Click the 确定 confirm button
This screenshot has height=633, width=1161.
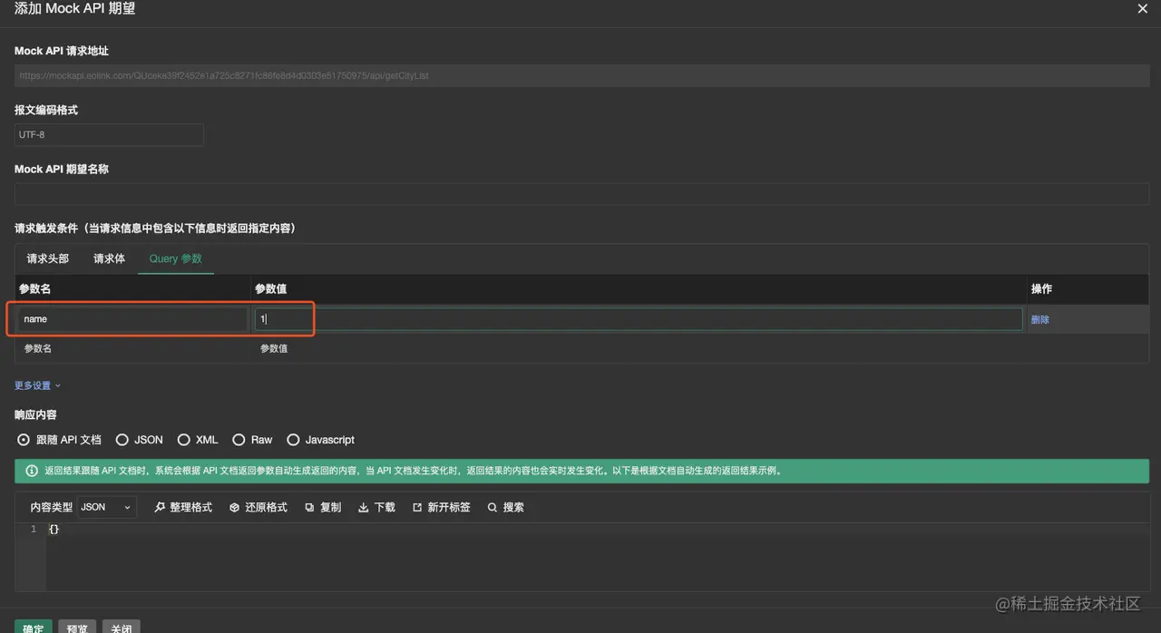coord(34,628)
